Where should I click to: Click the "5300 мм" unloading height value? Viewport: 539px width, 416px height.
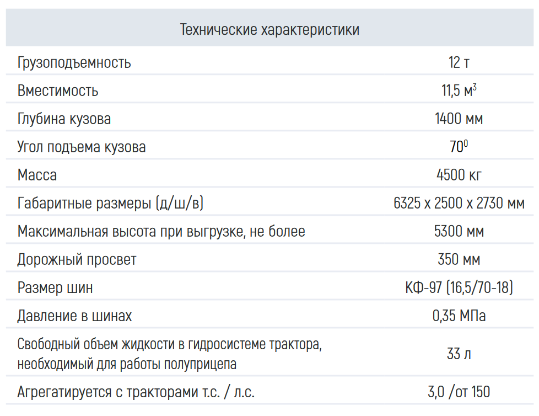tap(459, 232)
